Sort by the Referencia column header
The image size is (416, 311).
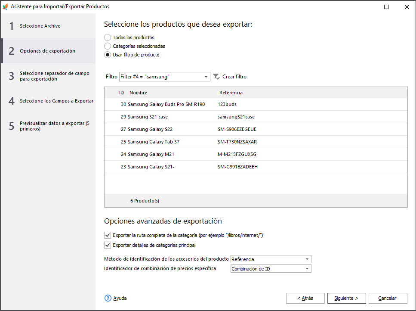231,93
